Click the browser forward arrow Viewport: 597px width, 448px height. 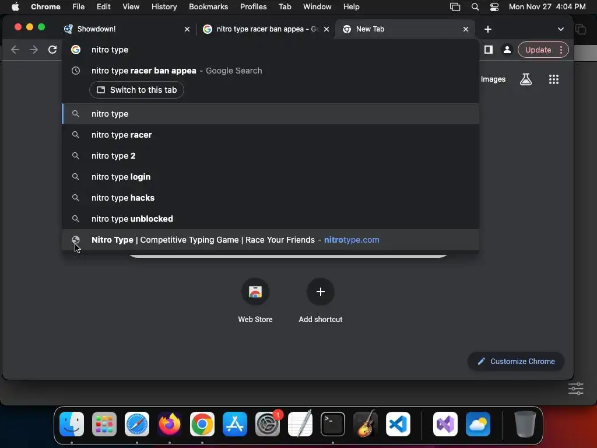click(34, 50)
